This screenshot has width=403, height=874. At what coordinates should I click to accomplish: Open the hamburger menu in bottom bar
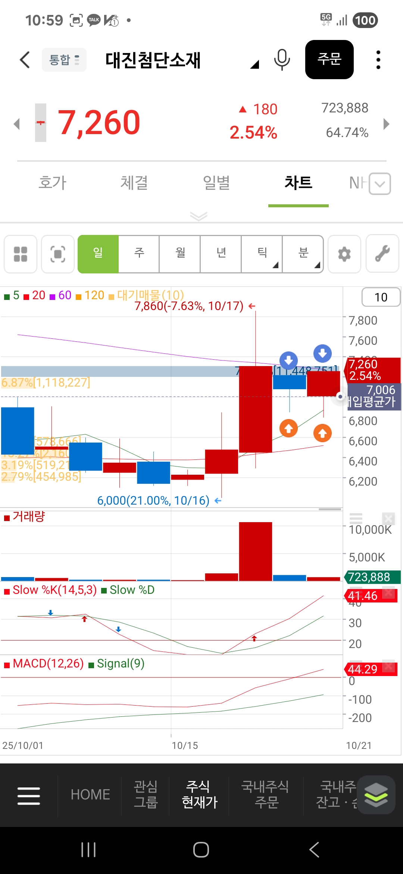[x=29, y=796]
